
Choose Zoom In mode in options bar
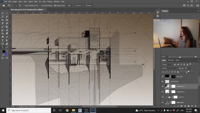pyautogui.click(x=16, y=6)
